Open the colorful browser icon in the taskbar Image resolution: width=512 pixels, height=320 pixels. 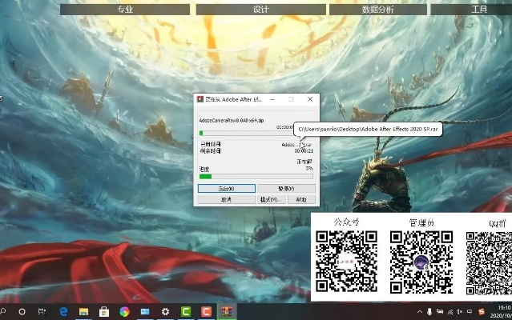coord(124,312)
